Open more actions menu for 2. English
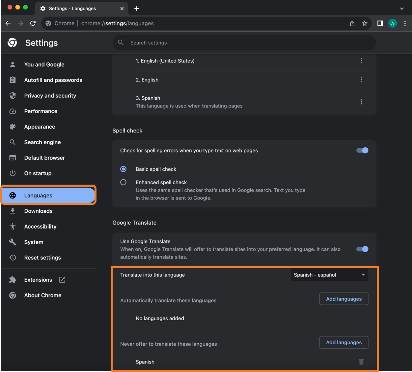 pyautogui.click(x=361, y=80)
